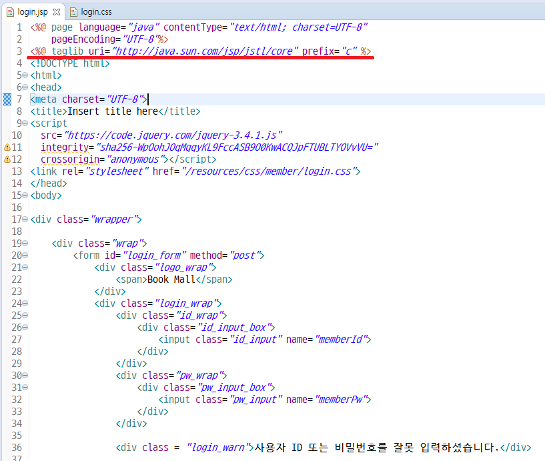The height and width of the screenshot is (461, 545).
Task: Click the pageEncoding 'UTF-8' value
Action: pos(141,39)
